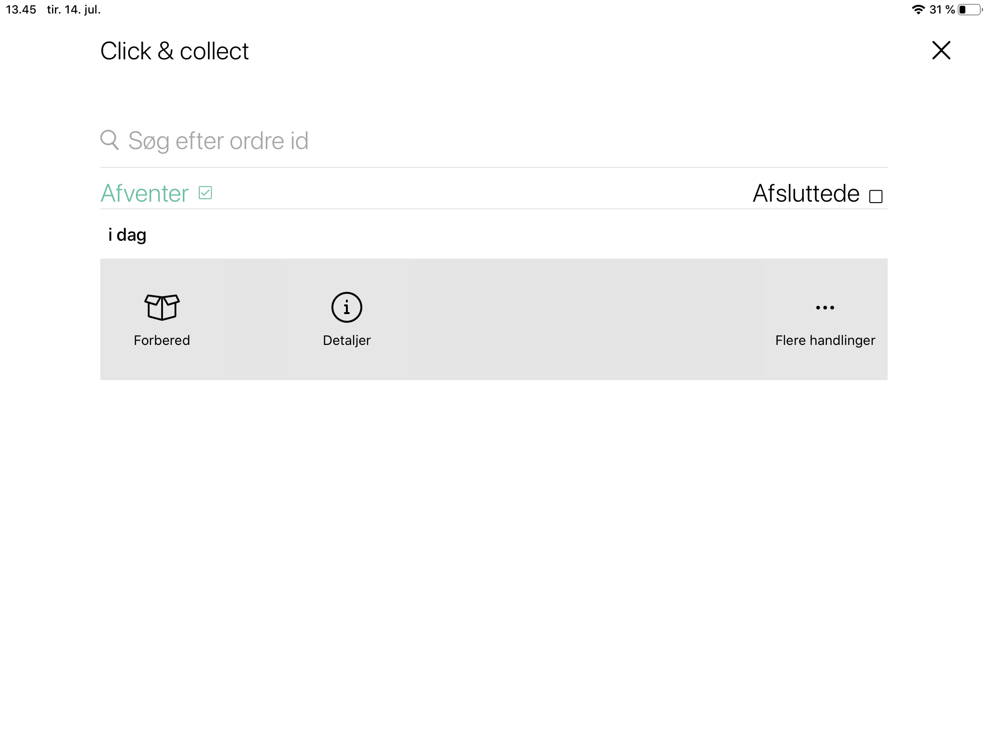Tap the 31 % battery percentage text
The width and height of the screenshot is (988, 741).
(942, 10)
